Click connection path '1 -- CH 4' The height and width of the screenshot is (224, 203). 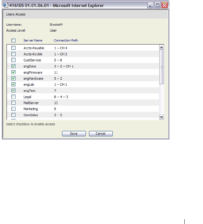click(x=60, y=48)
